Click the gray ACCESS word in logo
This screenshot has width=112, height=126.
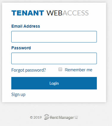(75, 13)
